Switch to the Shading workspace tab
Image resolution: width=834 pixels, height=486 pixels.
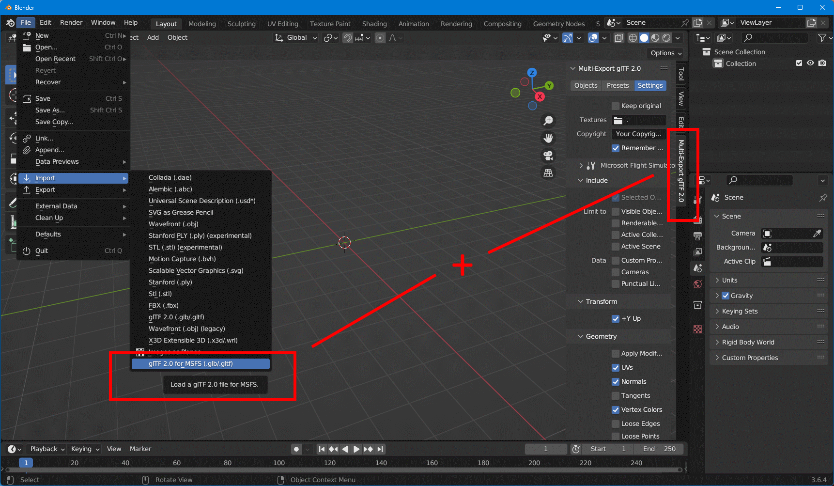374,23
